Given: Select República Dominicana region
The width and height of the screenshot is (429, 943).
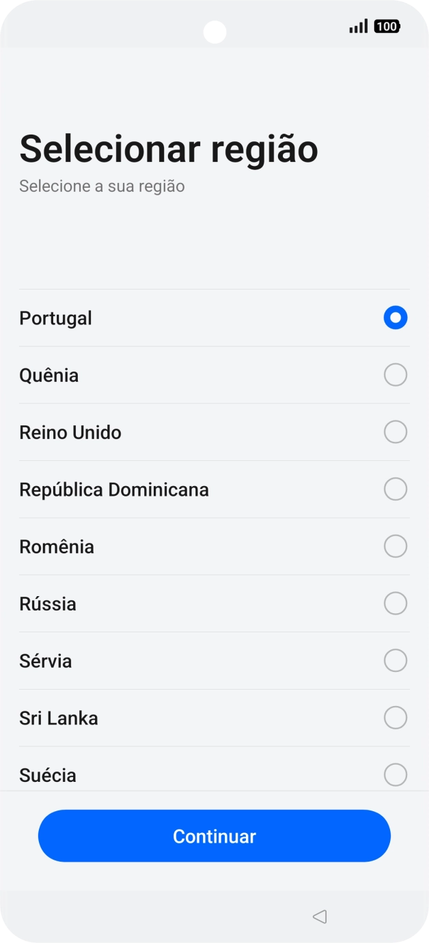Looking at the screenshot, I should 396,489.
